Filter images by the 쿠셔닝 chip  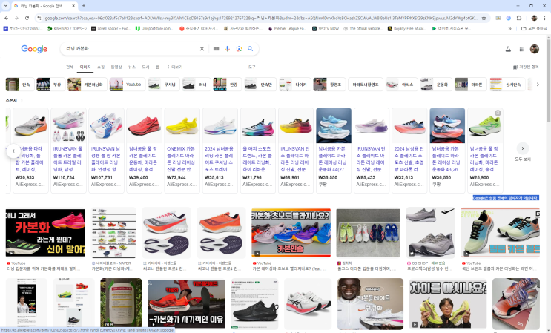tap(163, 85)
